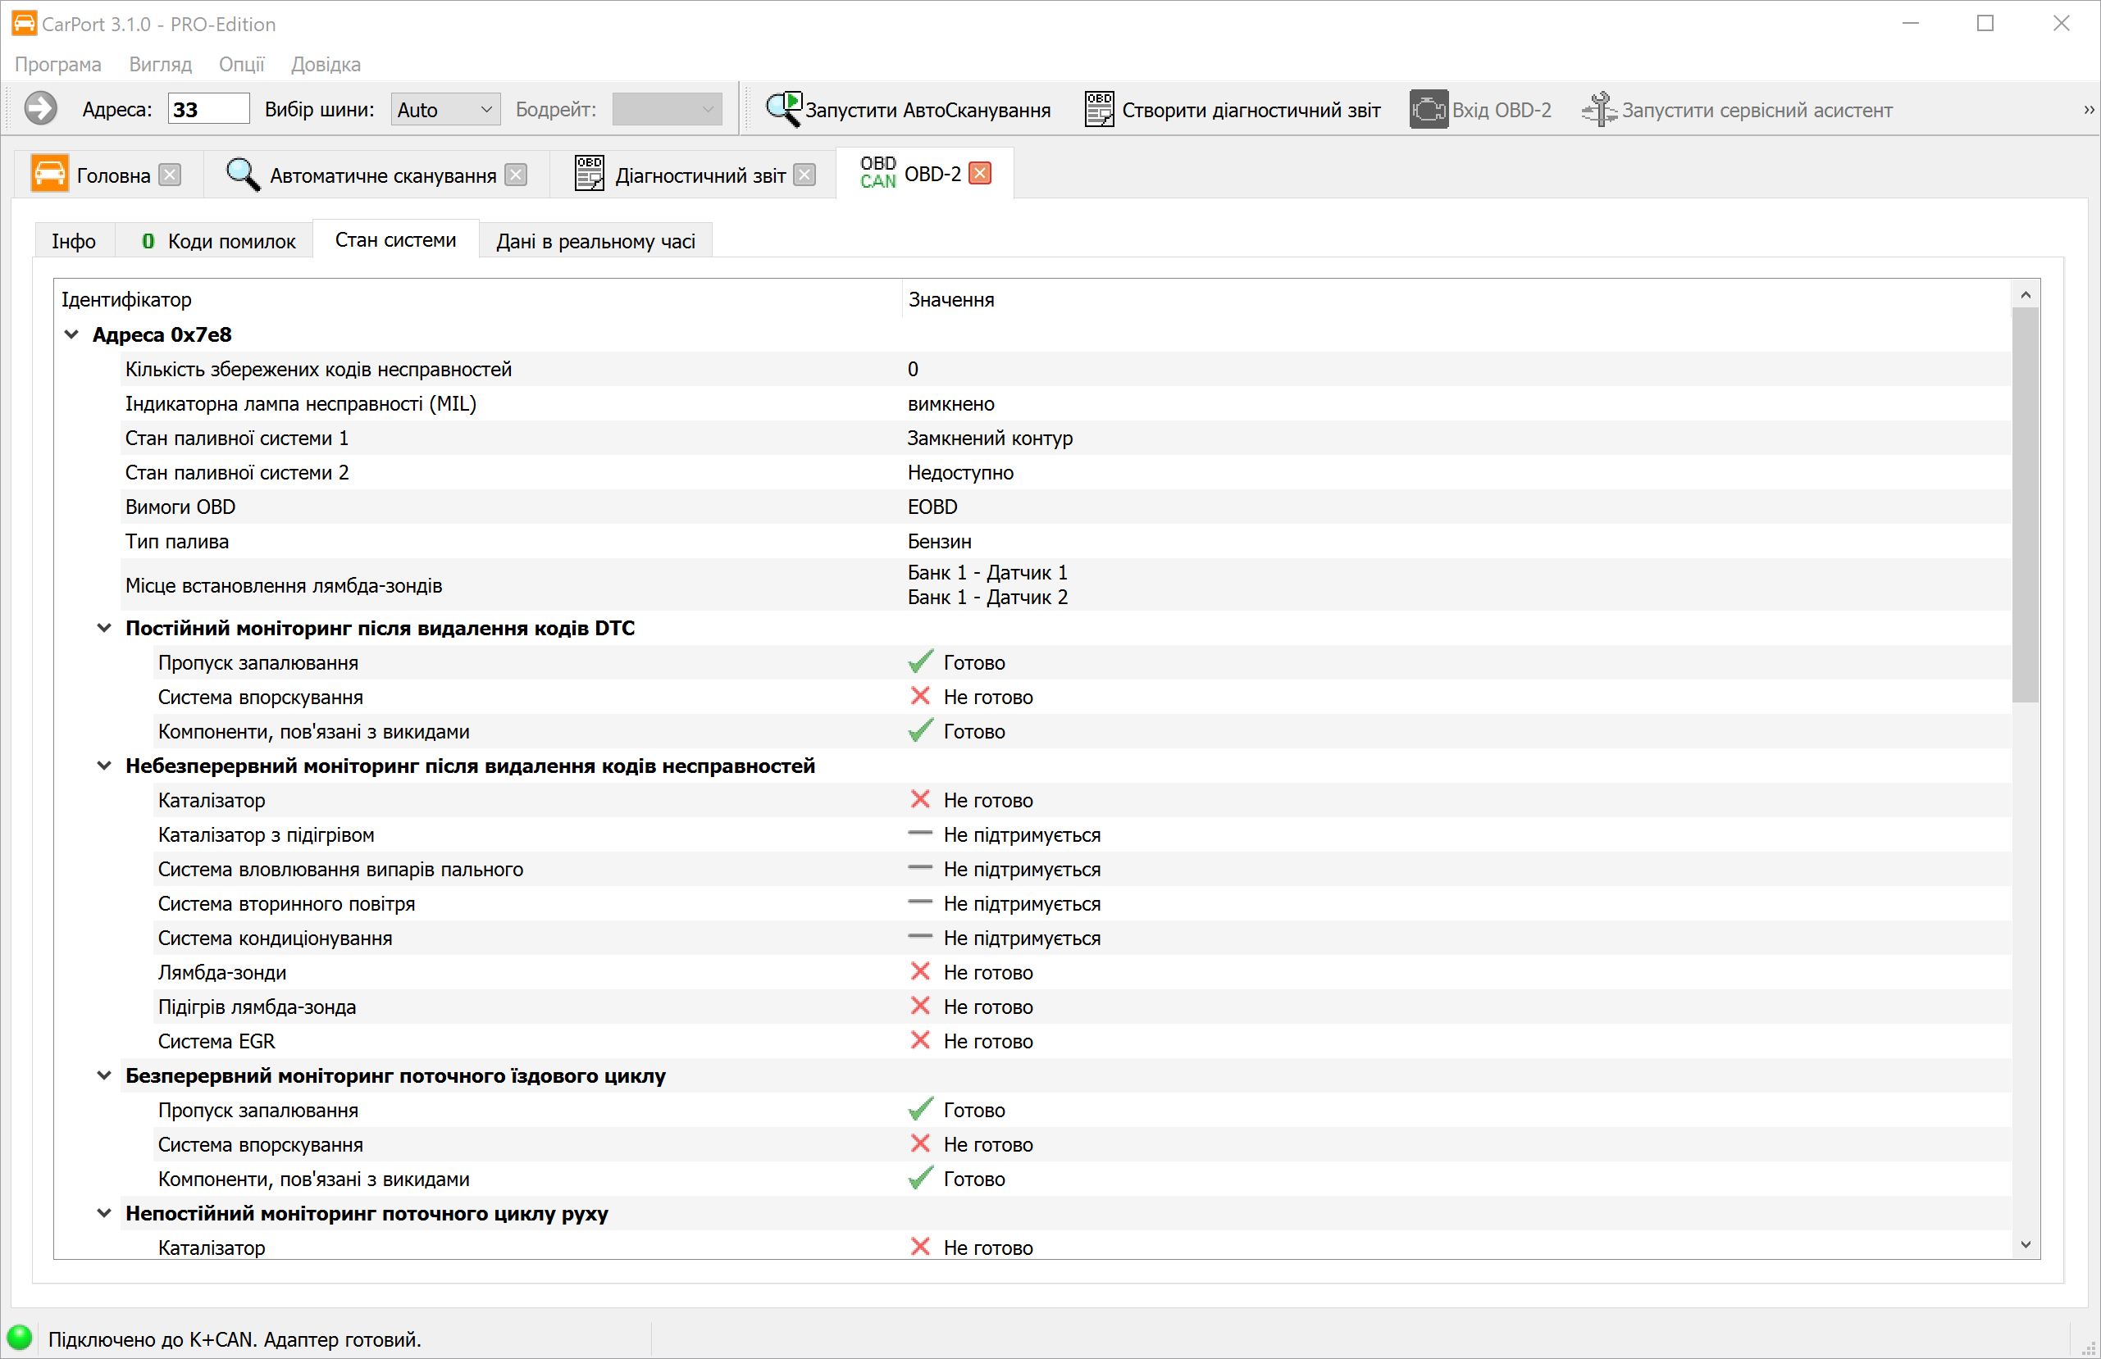The height and width of the screenshot is (1359, 2101).
Task: Open the Вибір шини Auto dropdown
Action: pos(445,110)
